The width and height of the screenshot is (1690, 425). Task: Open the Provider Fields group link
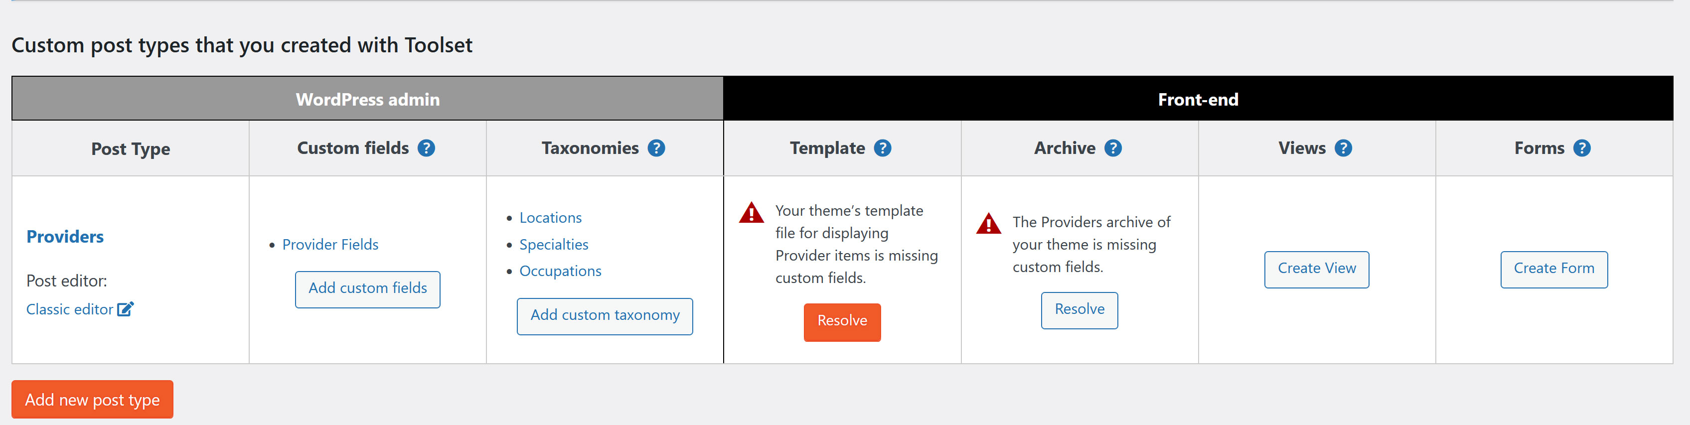(x=330, y=245)
